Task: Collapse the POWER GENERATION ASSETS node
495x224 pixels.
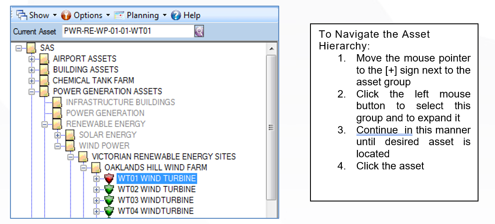Action: (31, 92)
